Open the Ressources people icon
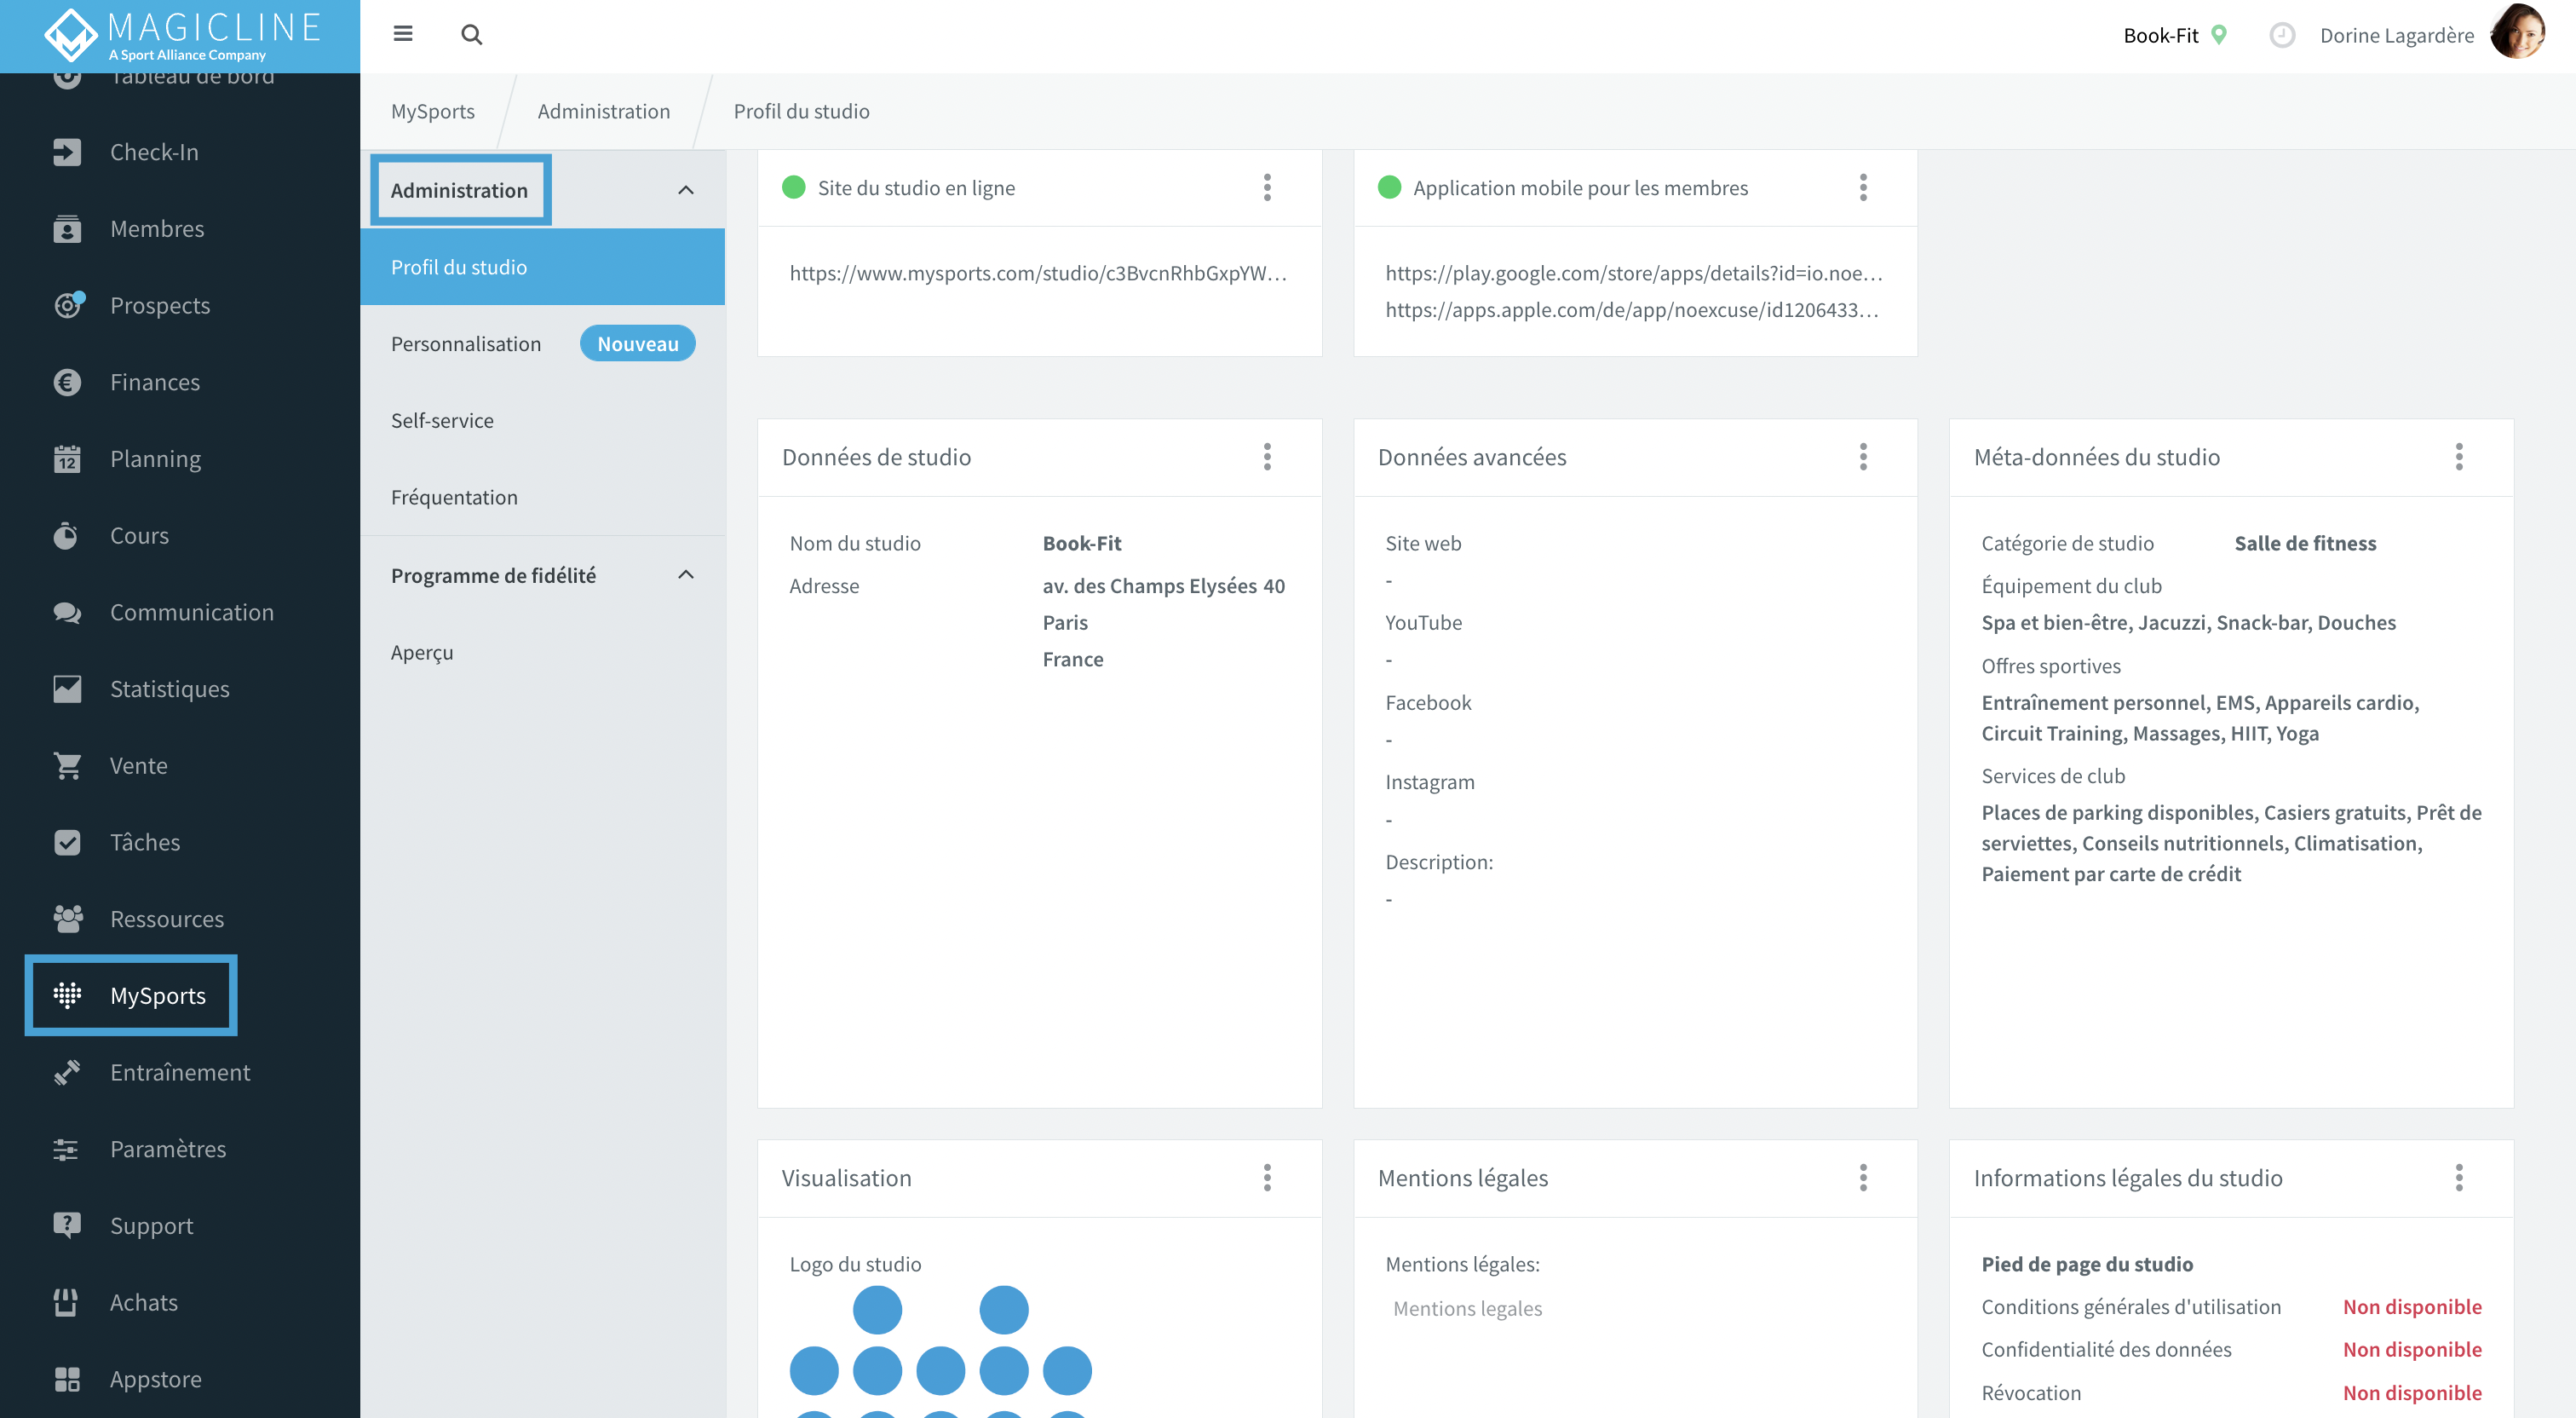This screenshot has width=2576, height=1418. click(x=67, y=919)
